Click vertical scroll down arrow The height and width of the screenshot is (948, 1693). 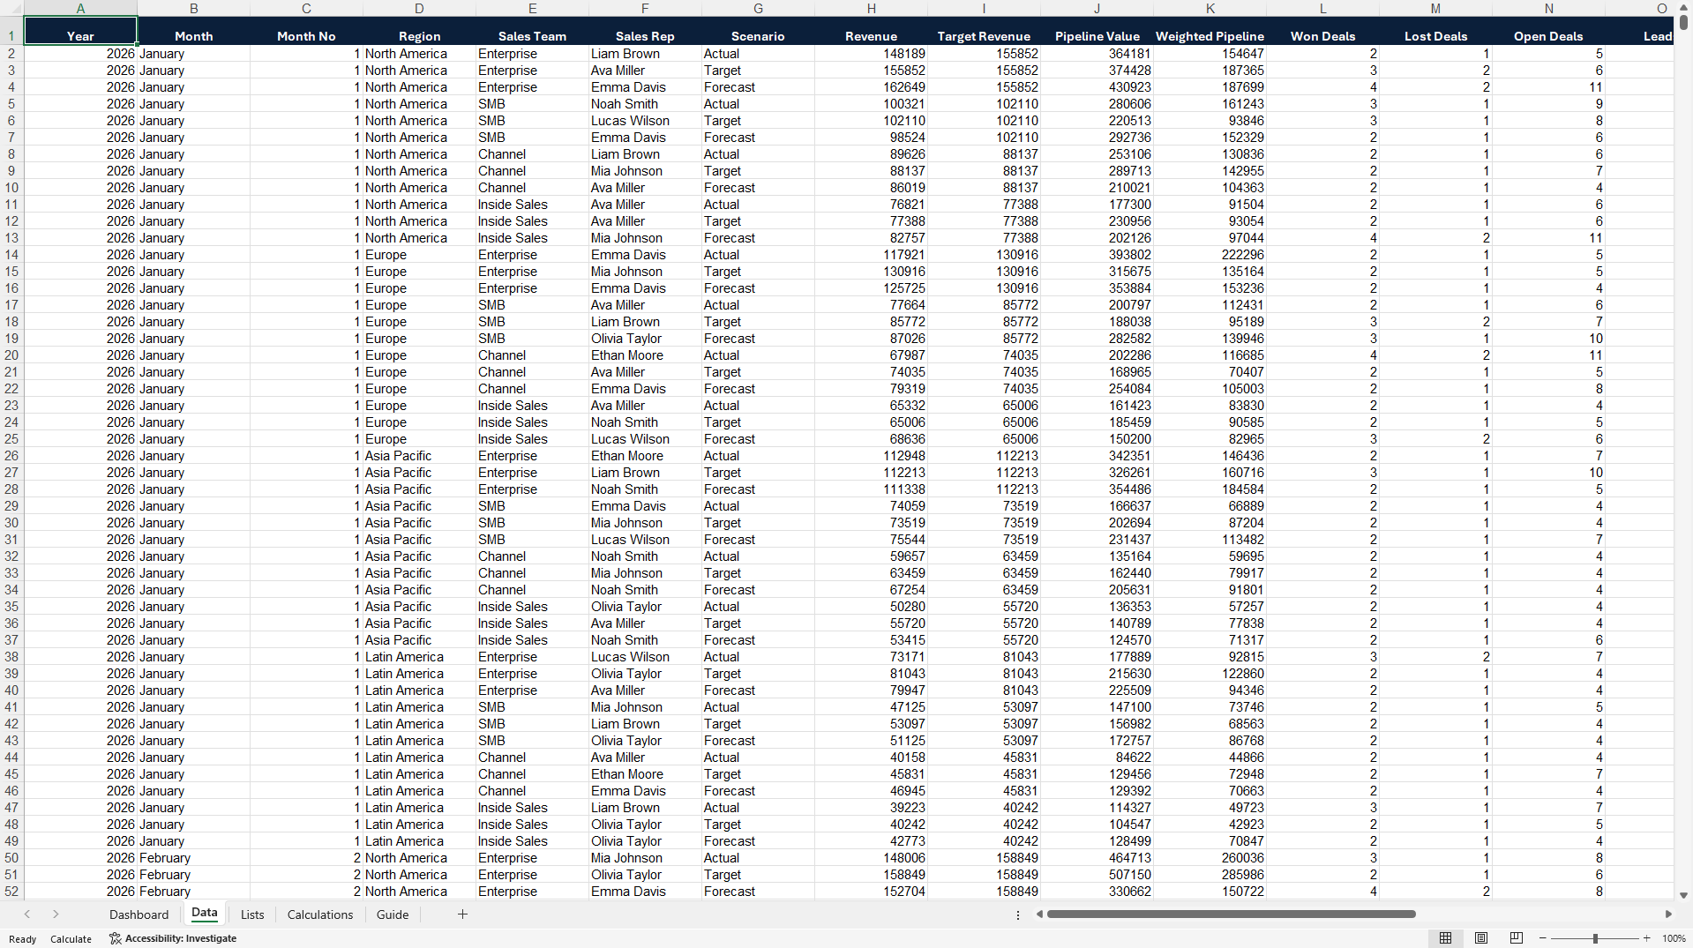point(1683,895)
